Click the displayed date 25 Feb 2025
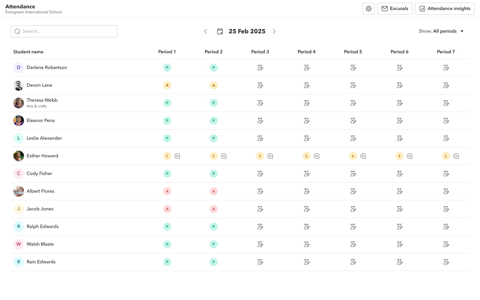Viewport: 480px width, 300px height. click(247, 31)
